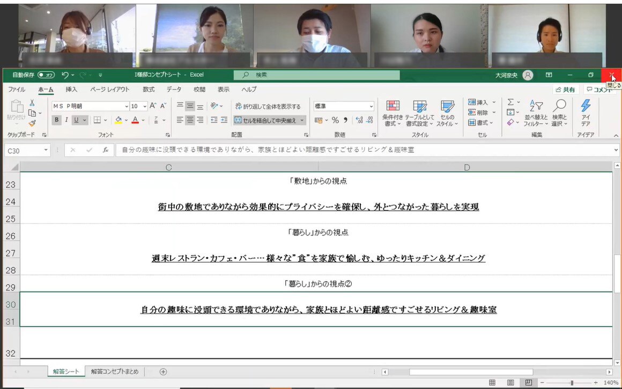The width and height of the screenshot is (622, 389).
Task: Click the yellow fill color bucket
Action: (x=118, y=120)
